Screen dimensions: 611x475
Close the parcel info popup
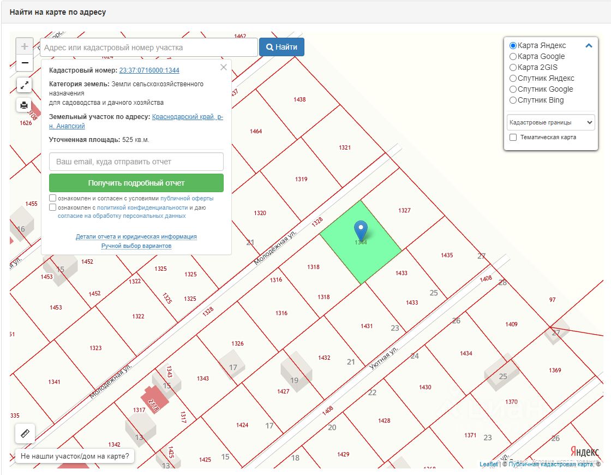tap(224, 67)
